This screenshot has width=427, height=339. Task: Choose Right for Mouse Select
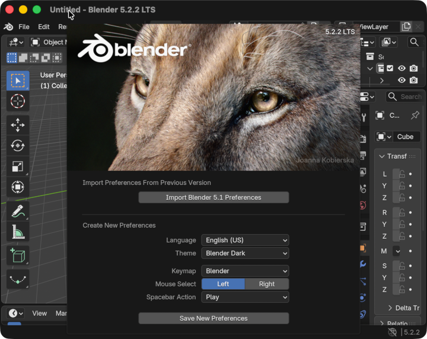[267, 284]
